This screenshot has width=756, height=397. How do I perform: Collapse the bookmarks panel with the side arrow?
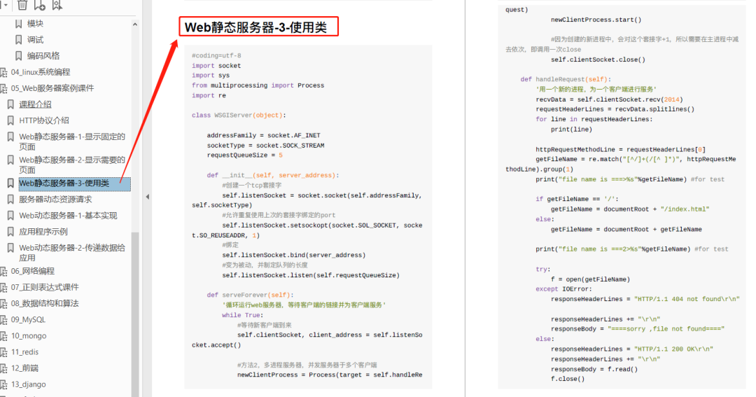148,197
